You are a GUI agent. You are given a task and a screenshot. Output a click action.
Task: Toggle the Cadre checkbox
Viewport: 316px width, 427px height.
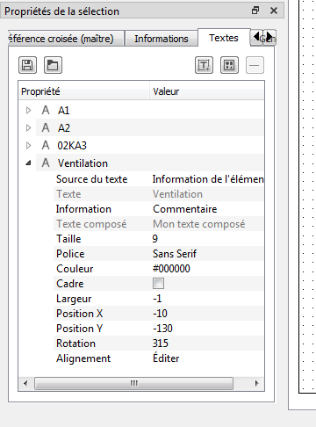(158, 284)
